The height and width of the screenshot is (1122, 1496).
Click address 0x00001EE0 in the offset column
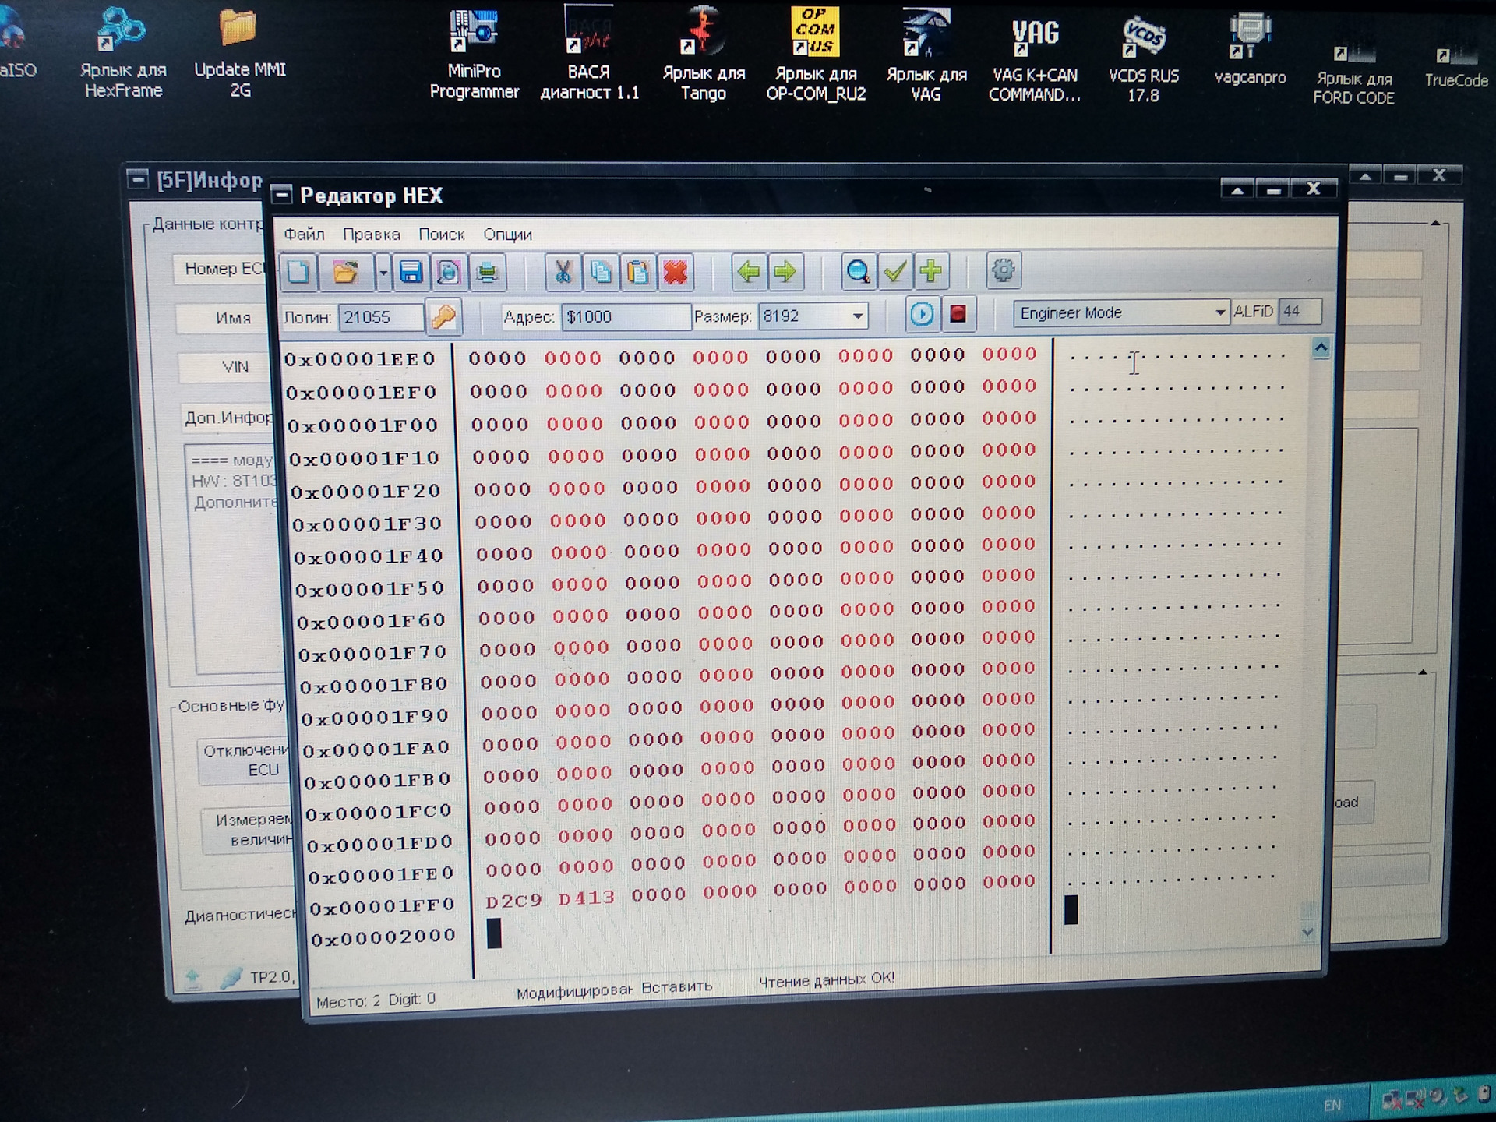[x=360, y=359]
